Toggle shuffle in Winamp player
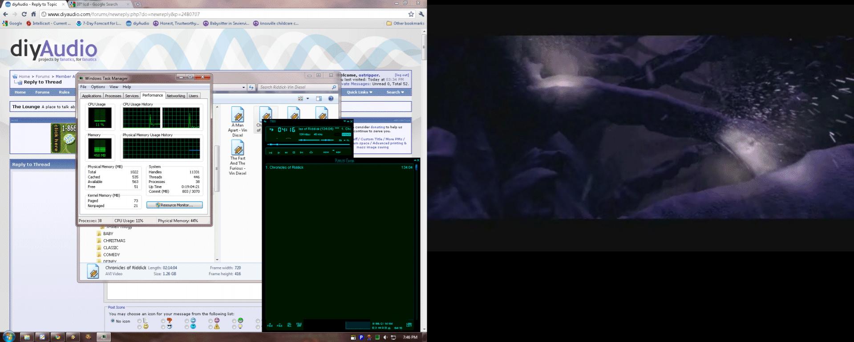This screenshot has height=342, width=854. 326,152
